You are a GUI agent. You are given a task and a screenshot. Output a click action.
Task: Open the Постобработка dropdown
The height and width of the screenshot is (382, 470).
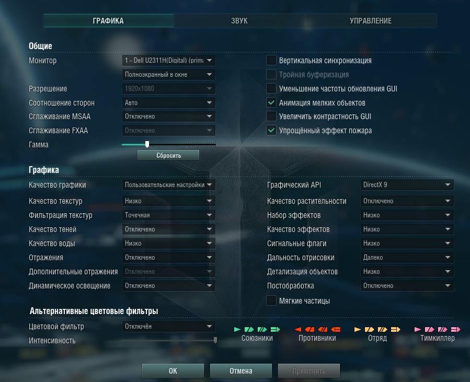pos(407,285)
